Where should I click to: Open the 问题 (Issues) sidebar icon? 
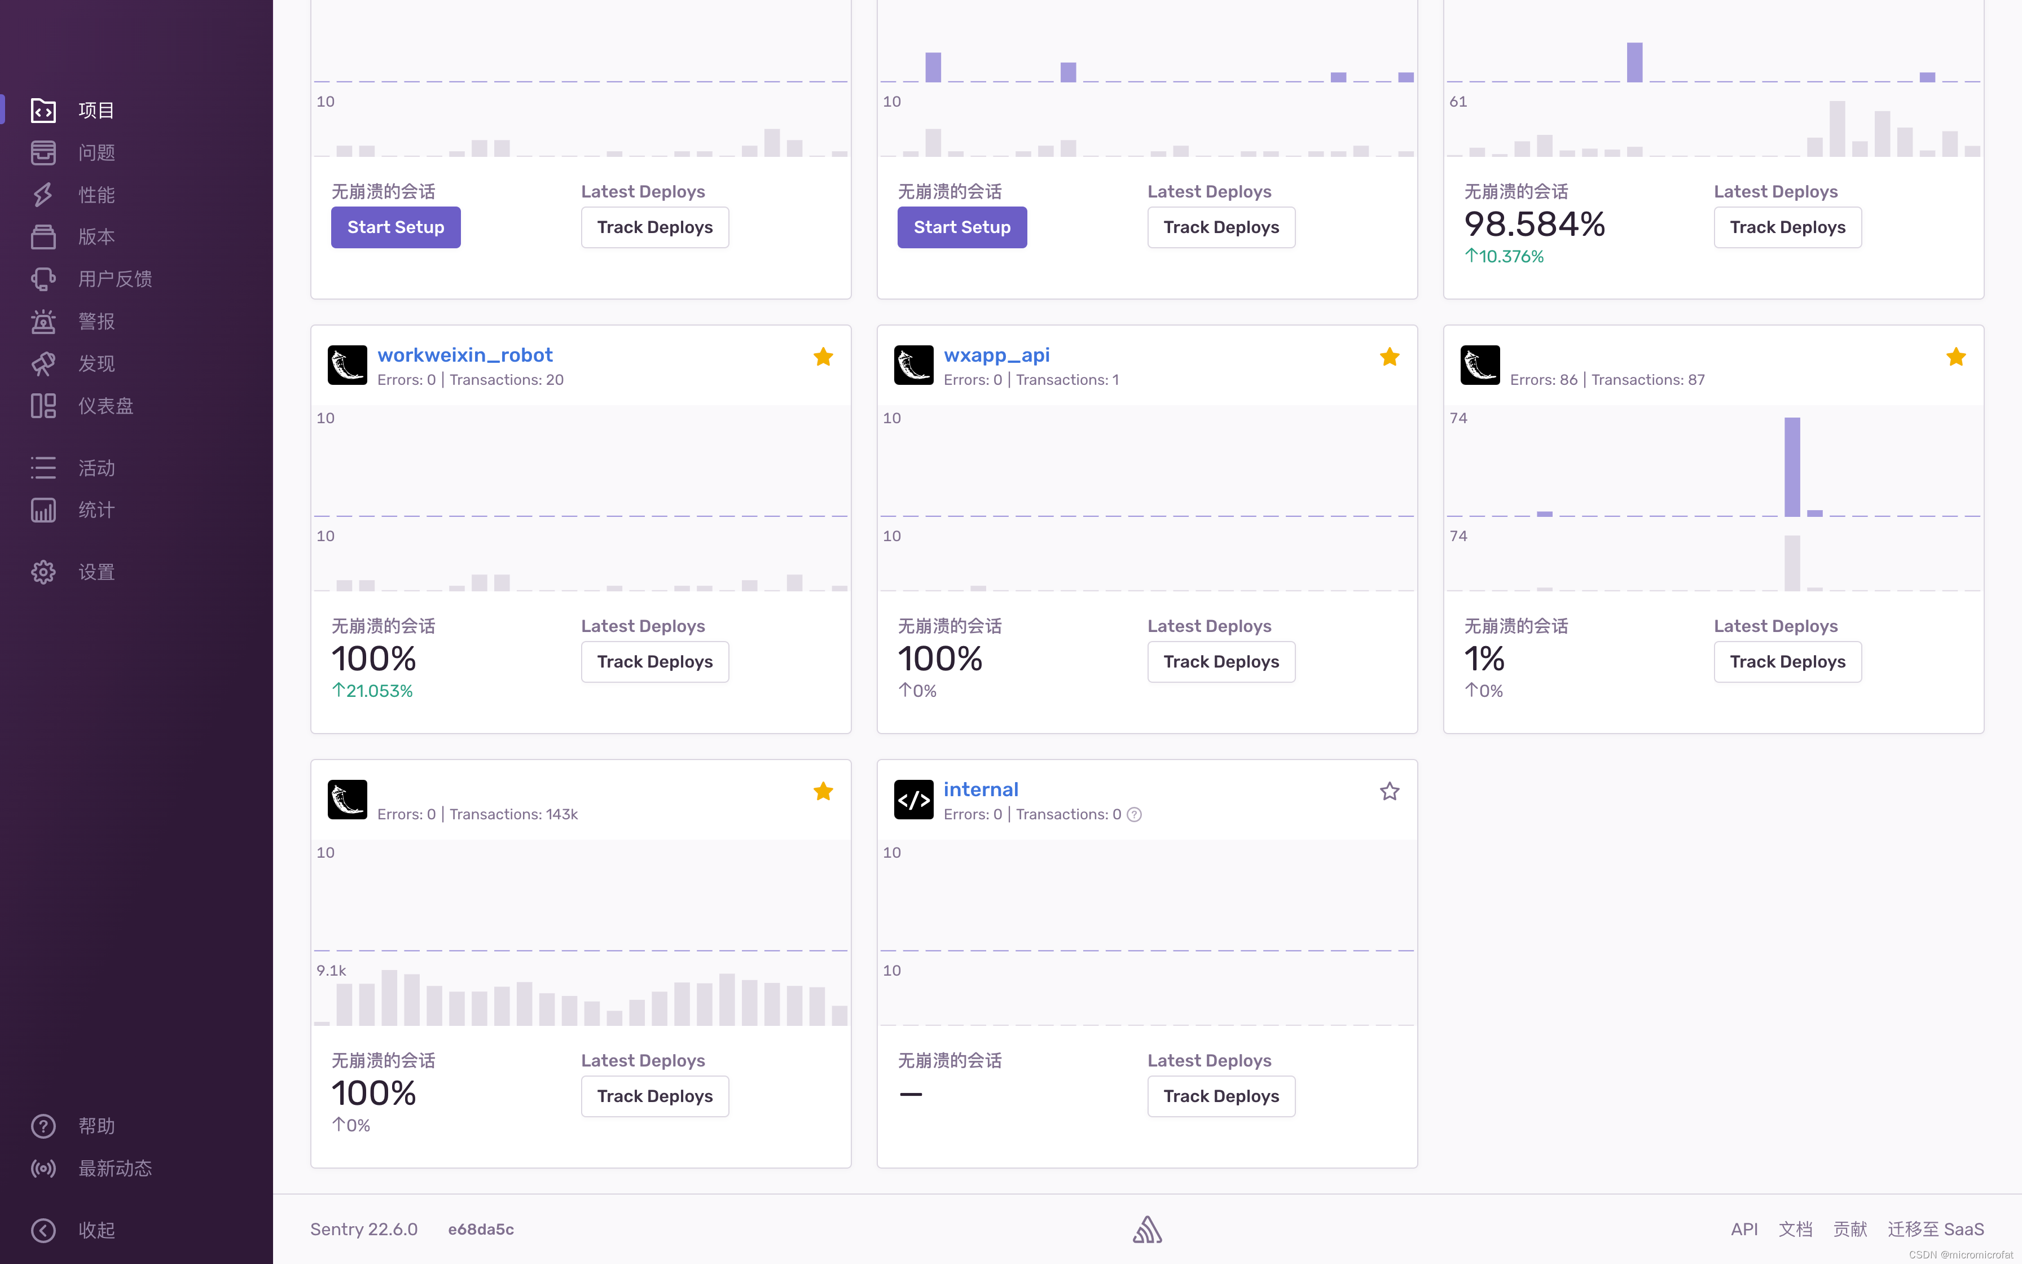pos(43,152)
